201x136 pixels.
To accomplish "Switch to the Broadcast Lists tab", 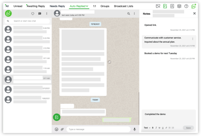I will [x=123, y=6].
